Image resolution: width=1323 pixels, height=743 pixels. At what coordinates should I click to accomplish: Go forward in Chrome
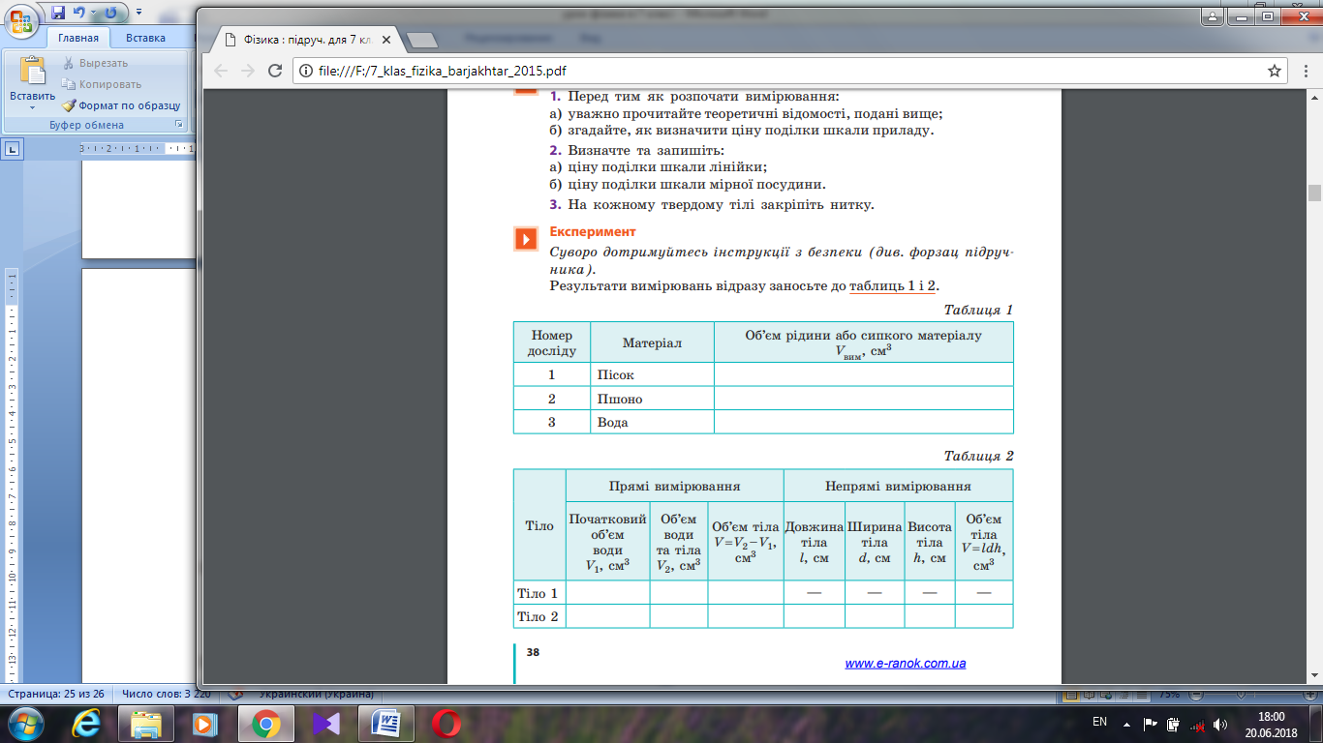(x=248, y=71)
